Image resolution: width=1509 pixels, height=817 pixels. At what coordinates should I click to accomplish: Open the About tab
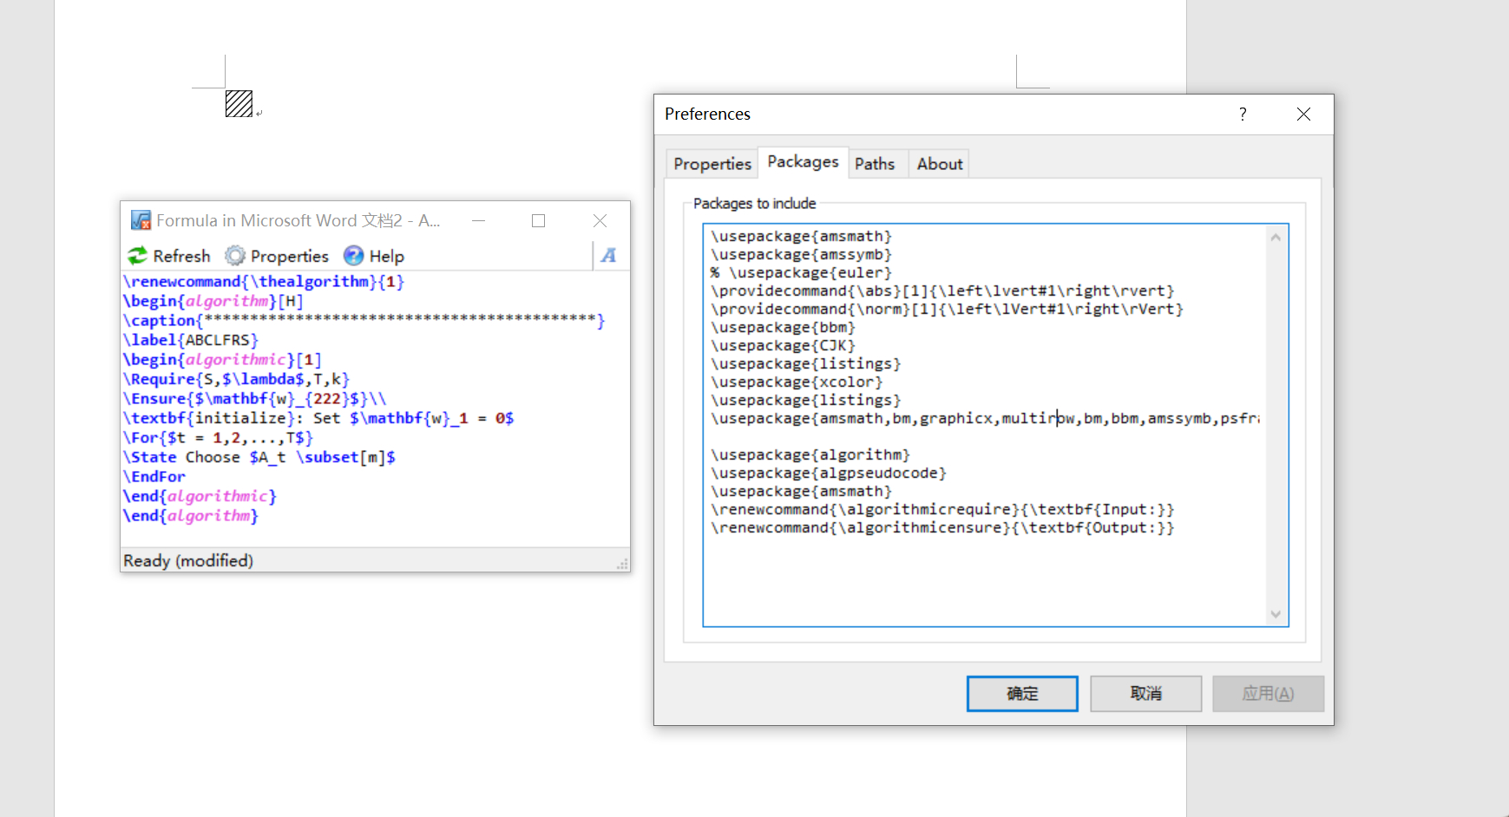point(940,164)
